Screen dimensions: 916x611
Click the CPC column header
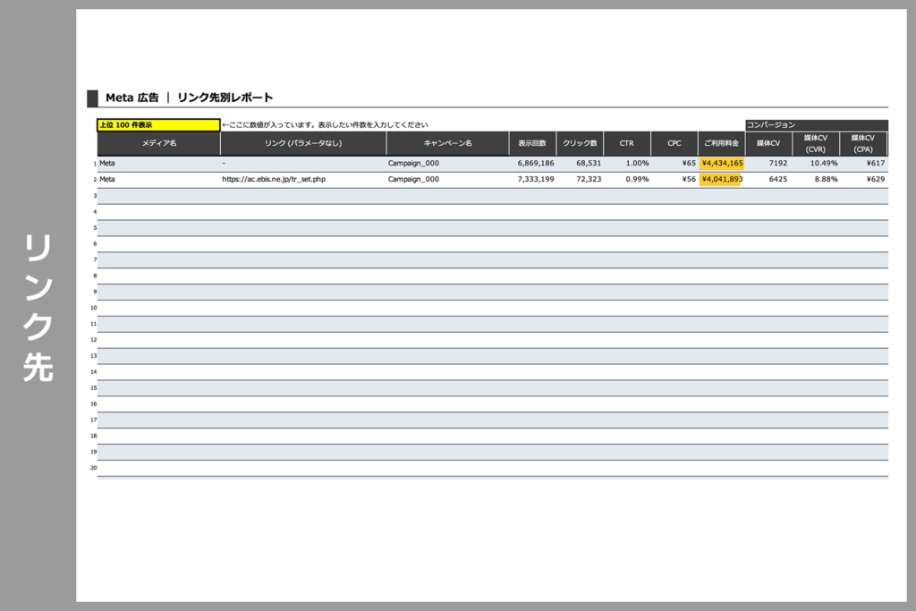(674, 143)
